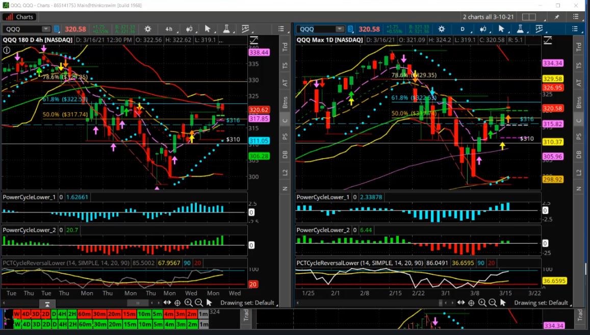Screen dimensions: 590x335
Task: Click blue symbol link icon next to right QQQ
Action: point(350,29)
